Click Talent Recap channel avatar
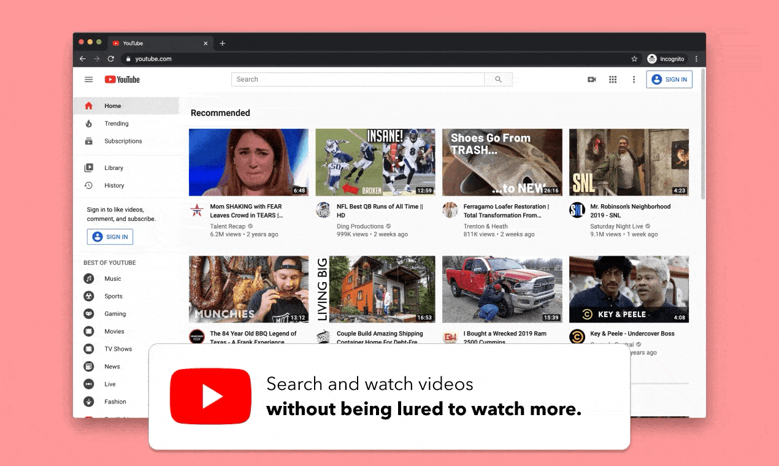Screen dimensions: 779x466 [x=197, y=210]
